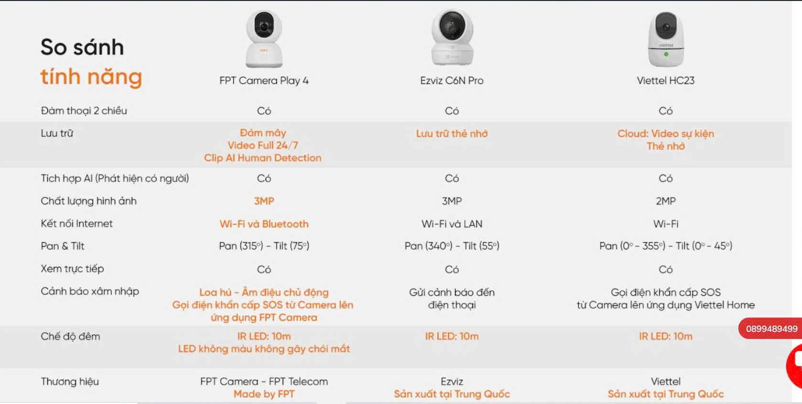The image size is (802, 404).
Task: Select the Viettel HC23 product name
Action: 665,81
